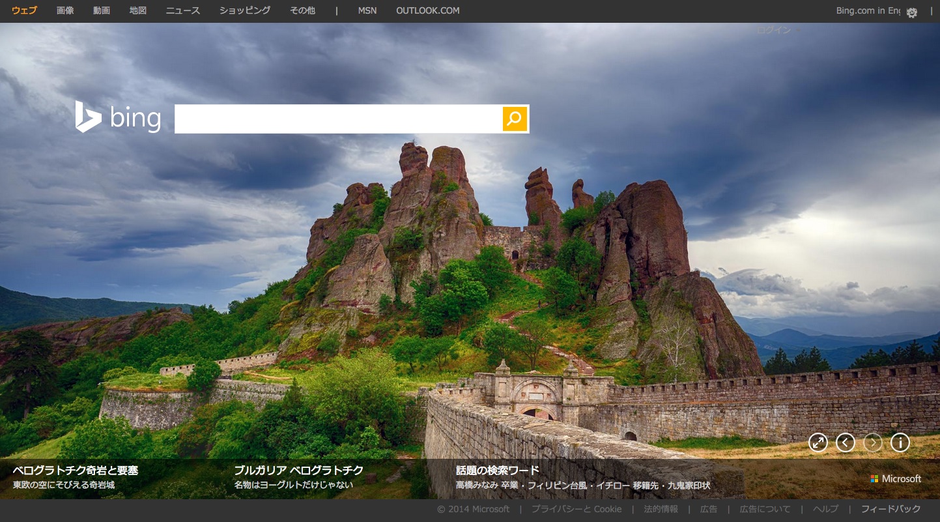This screenshot has height=522, width=940.
Task: Select the 画像 (Images) tab
Action: (x=65, y=10)
